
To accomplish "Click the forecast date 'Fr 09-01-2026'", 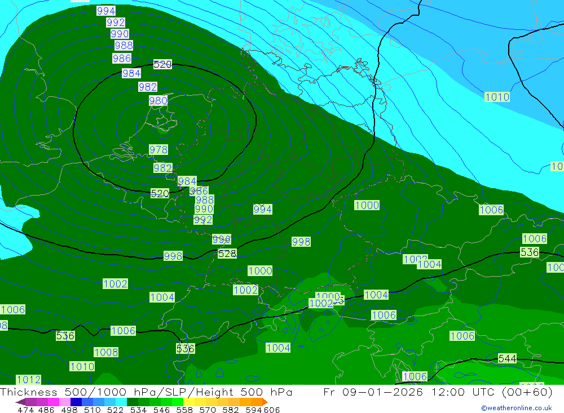I will tap(373, 392).
